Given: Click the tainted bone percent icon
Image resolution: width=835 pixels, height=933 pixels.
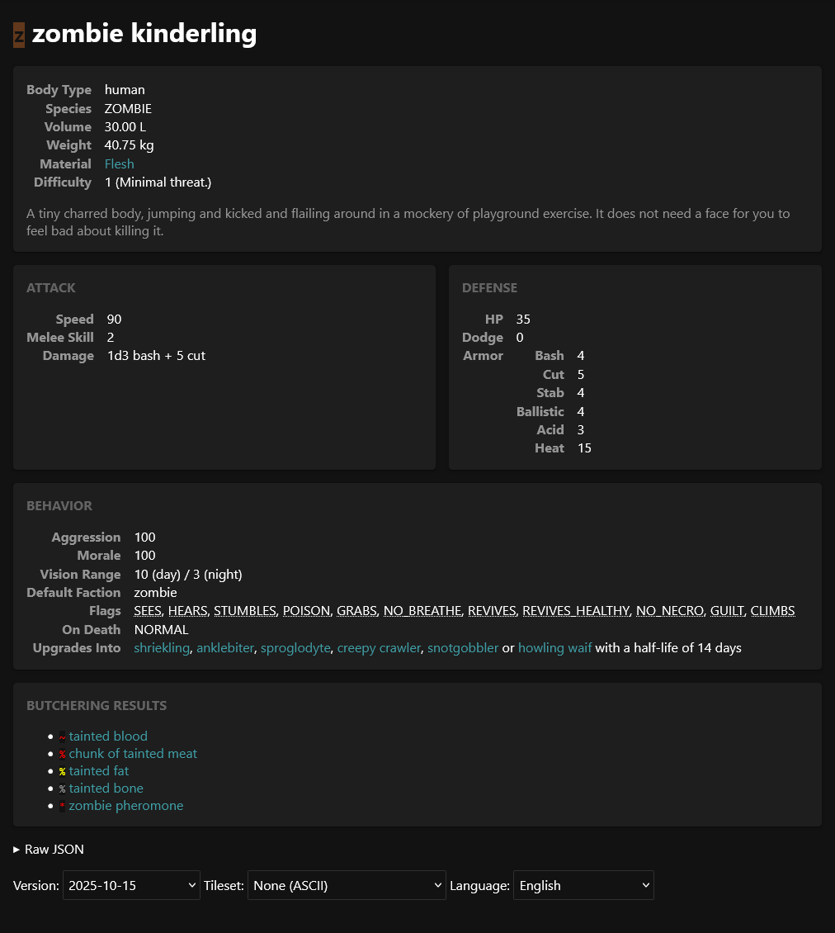Looking at the screenshot, I should coord(63,789).
